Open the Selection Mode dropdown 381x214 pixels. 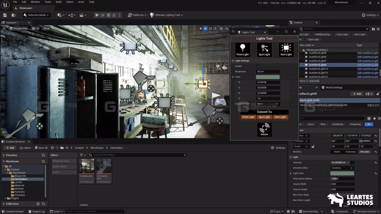37,15
